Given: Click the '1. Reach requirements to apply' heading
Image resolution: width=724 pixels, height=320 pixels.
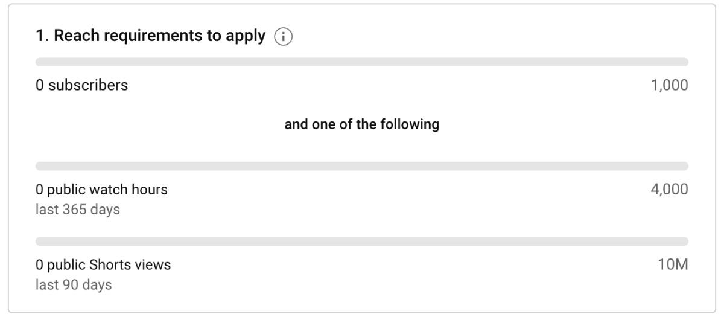Looking at the screenshot, I should pos(150,36).
